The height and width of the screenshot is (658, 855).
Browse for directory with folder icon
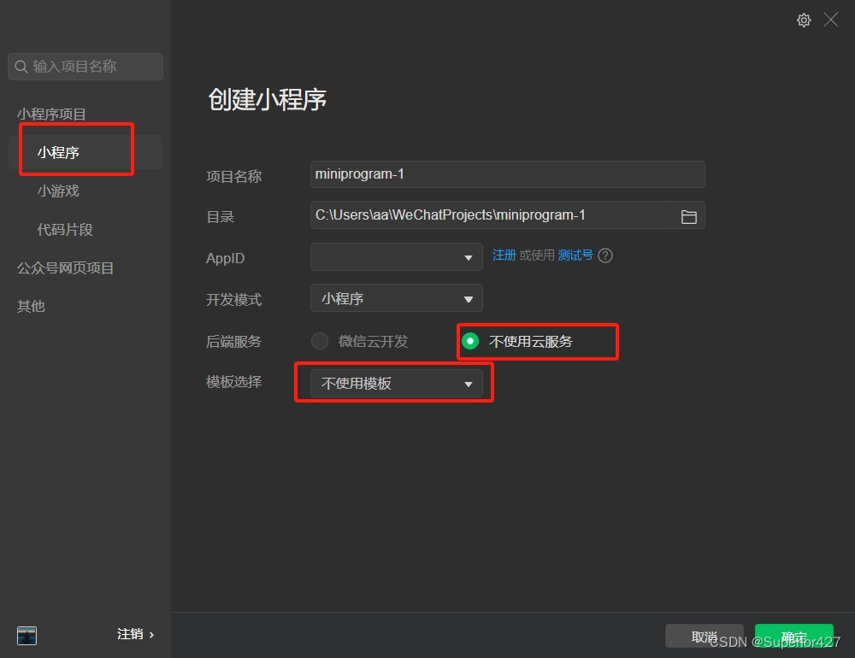click(688, 216)
